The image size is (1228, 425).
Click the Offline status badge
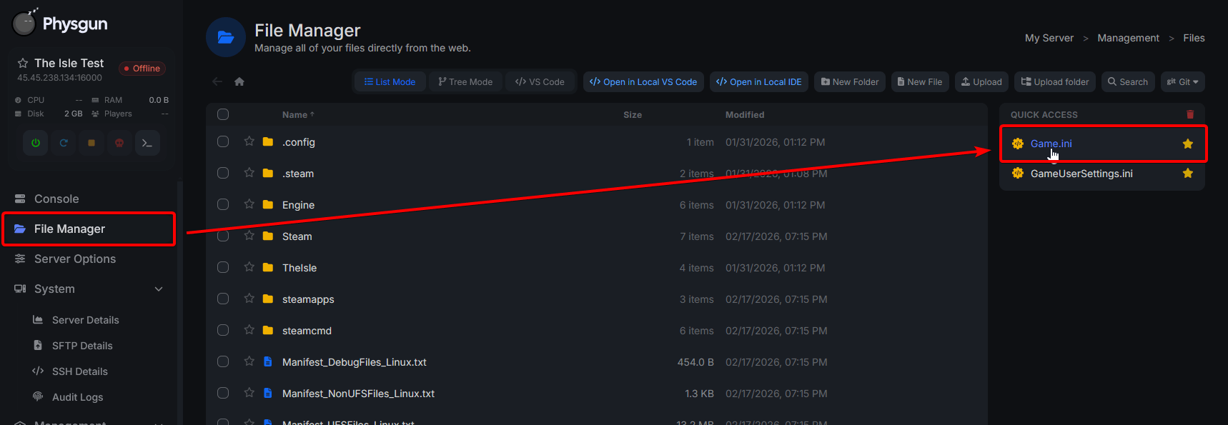[x=142, y=69]
